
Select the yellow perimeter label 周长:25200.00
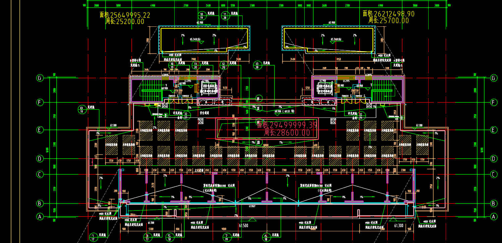[125, 21]
